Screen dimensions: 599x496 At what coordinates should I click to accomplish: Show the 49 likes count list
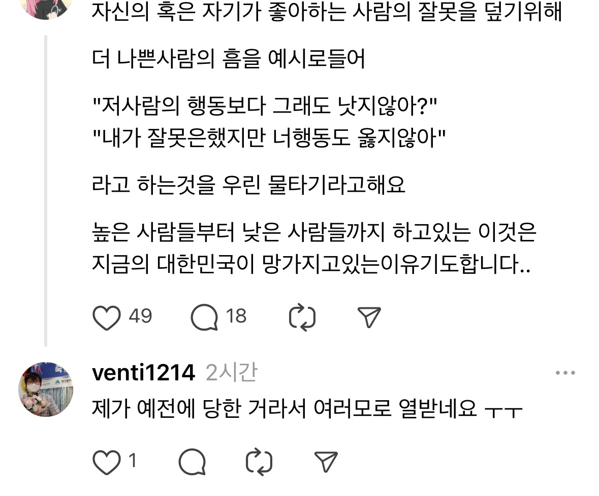(x=140, y=316)
